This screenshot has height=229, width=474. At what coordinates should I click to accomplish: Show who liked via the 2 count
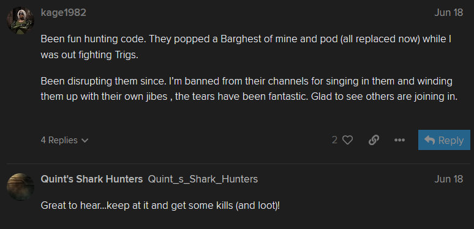click(x=334, y=140)
